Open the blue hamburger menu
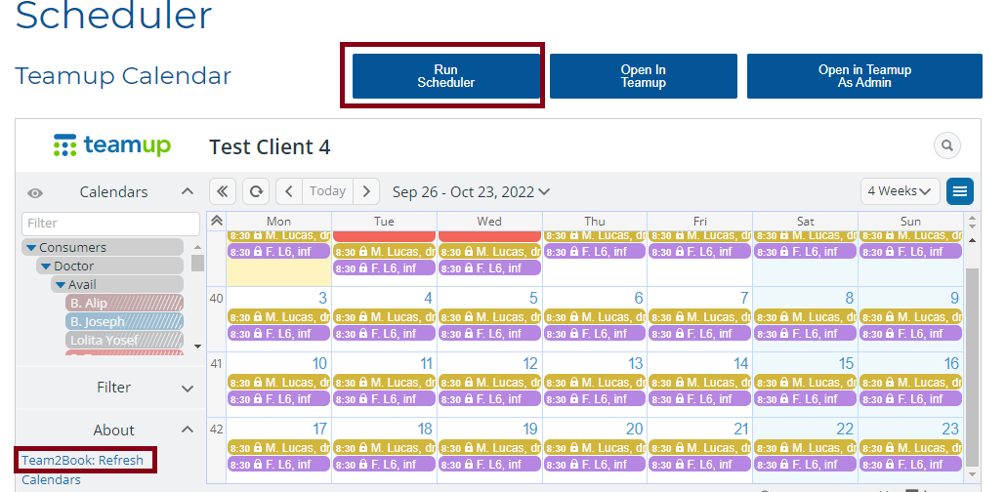Screen dimensions: 1006x492 coord(960,191)
